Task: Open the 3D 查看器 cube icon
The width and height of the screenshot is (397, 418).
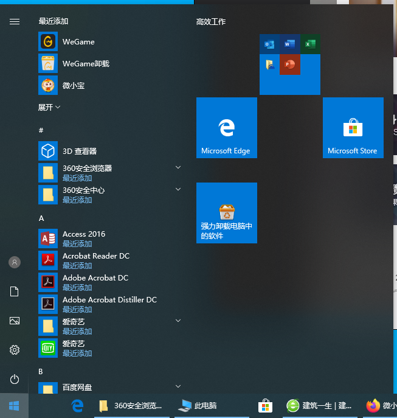Action: (x=48, y=151)
